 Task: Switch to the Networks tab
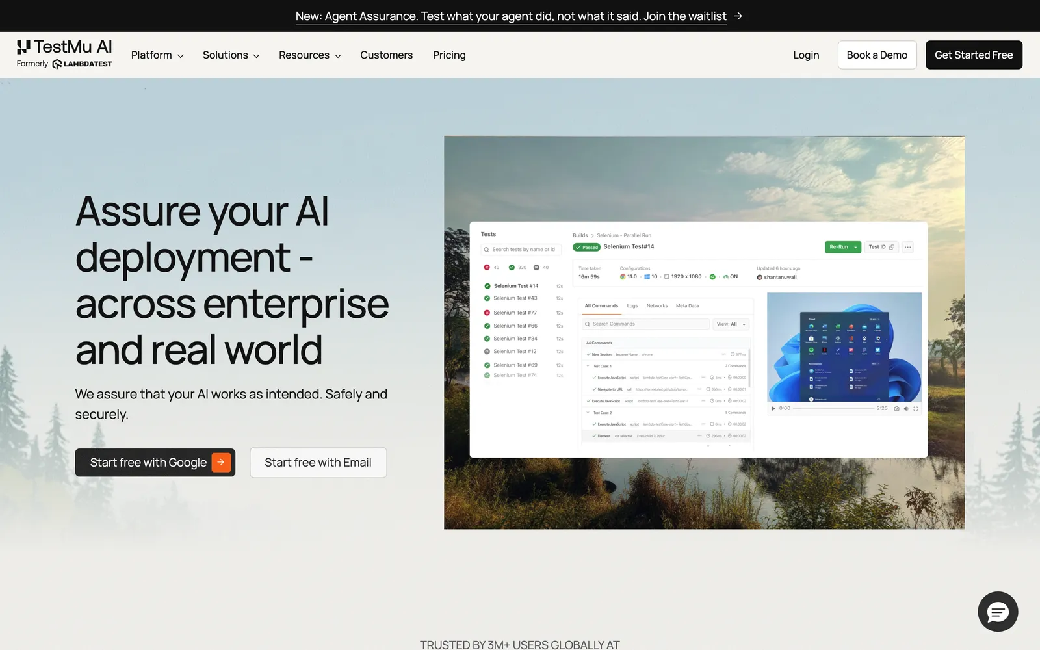coord(657,305)
